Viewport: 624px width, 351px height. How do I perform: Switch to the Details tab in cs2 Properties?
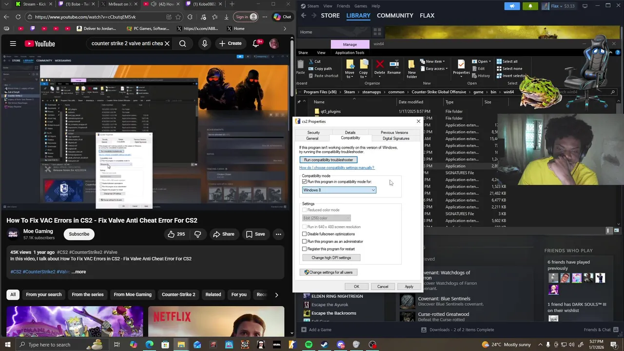click(x=350, y=133)
